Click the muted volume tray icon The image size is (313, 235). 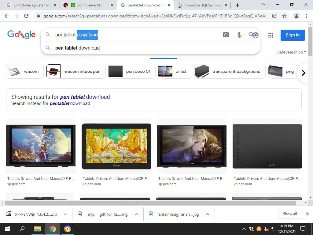click(266, 229)
